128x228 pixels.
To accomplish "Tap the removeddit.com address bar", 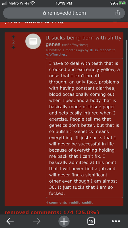I will click(x=64, y=13).
